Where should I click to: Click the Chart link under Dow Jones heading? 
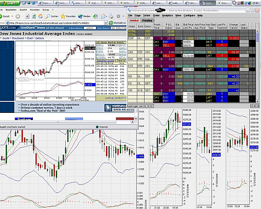pyautogui.click(x=29, y=38)
